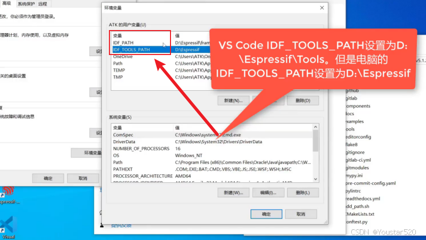Switch to 高级 tab in System Properties
The height and width of the screenshot is (240, 426).
(7, 3)
